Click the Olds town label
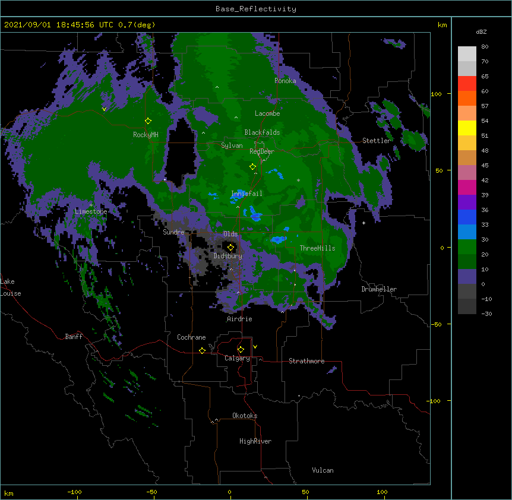Viewport: 512px width, 500px height. pos(230,234)
